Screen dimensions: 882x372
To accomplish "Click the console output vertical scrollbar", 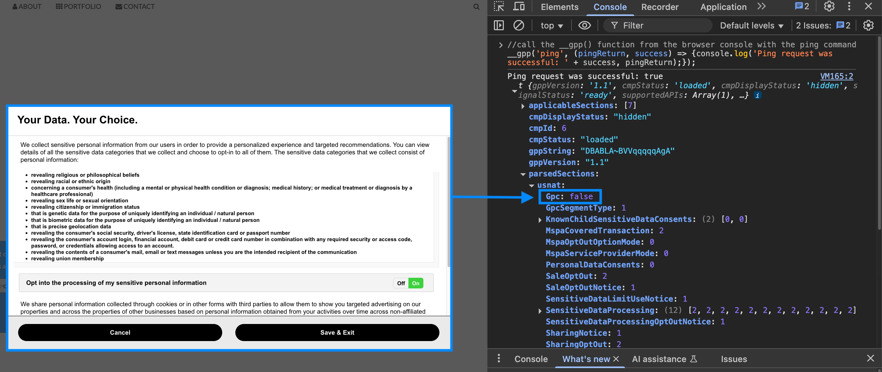I will [x=879, y=133].
